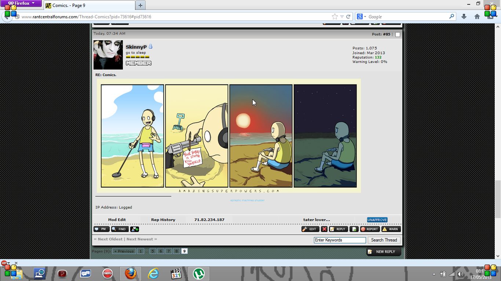Send a PM to the poster
Viewport: 501px width, 281px height.
[x=101, y=229]
